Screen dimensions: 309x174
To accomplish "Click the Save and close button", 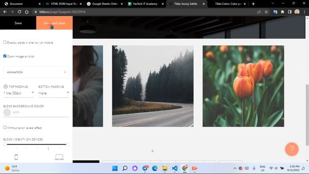I will coord(55,23).
